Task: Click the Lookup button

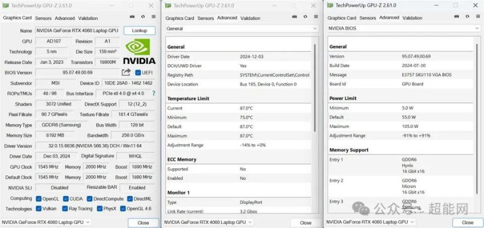Action: point(139,31)
